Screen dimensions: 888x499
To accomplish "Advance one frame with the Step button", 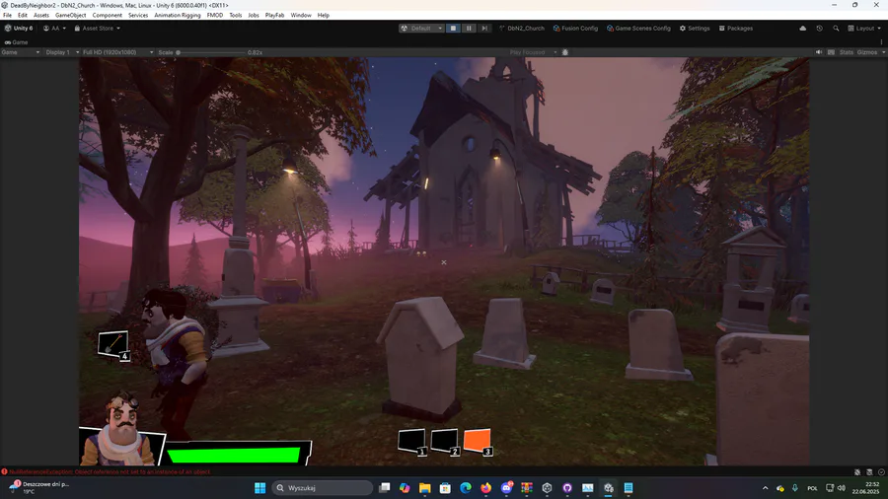I will [484, 29].
